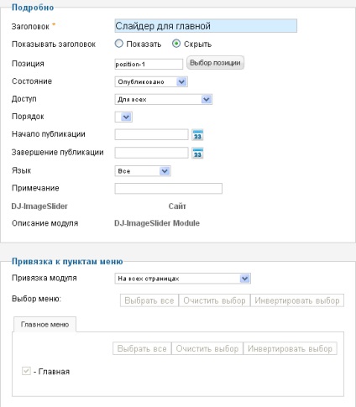Open calendar for Завершение публикации
This screenshot has width=356, height=407.
[197, 154]
